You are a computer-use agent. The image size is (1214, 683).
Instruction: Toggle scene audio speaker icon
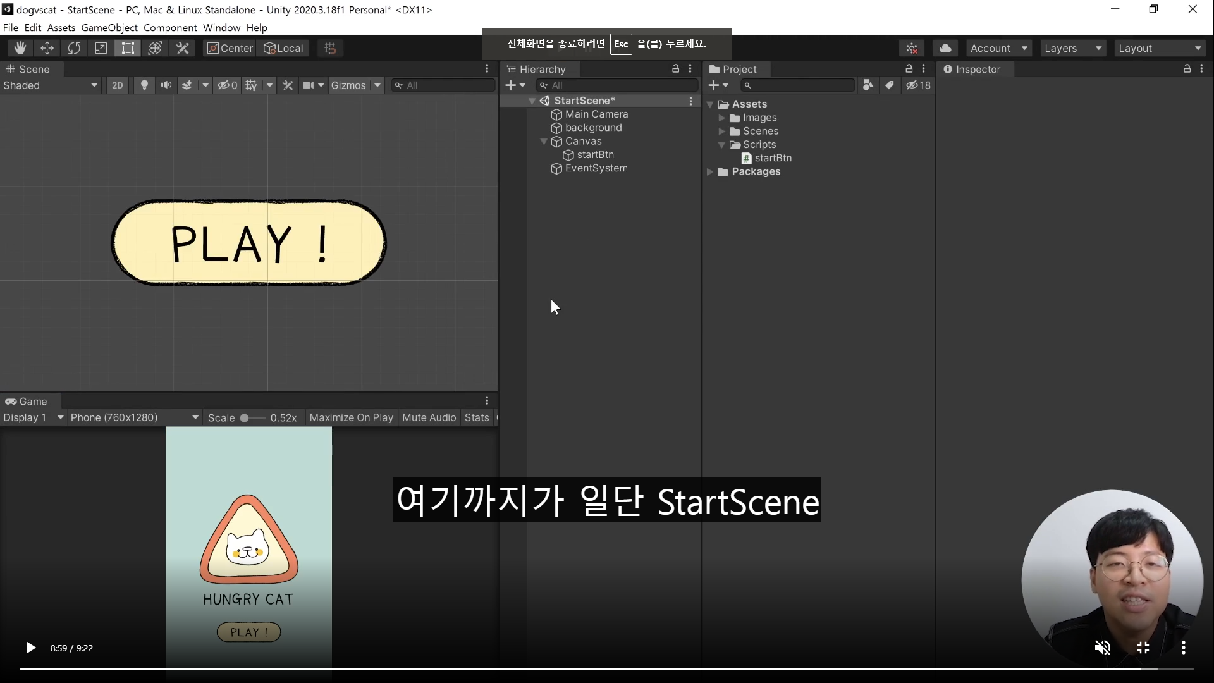[x=166, y=85]
